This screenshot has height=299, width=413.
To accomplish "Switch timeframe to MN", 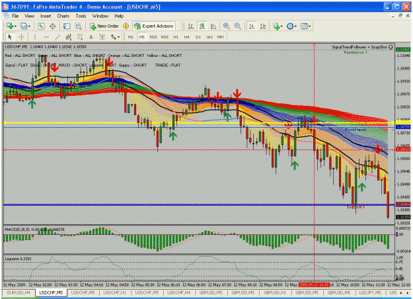I will pyautogui.click(x=221, y=37).
